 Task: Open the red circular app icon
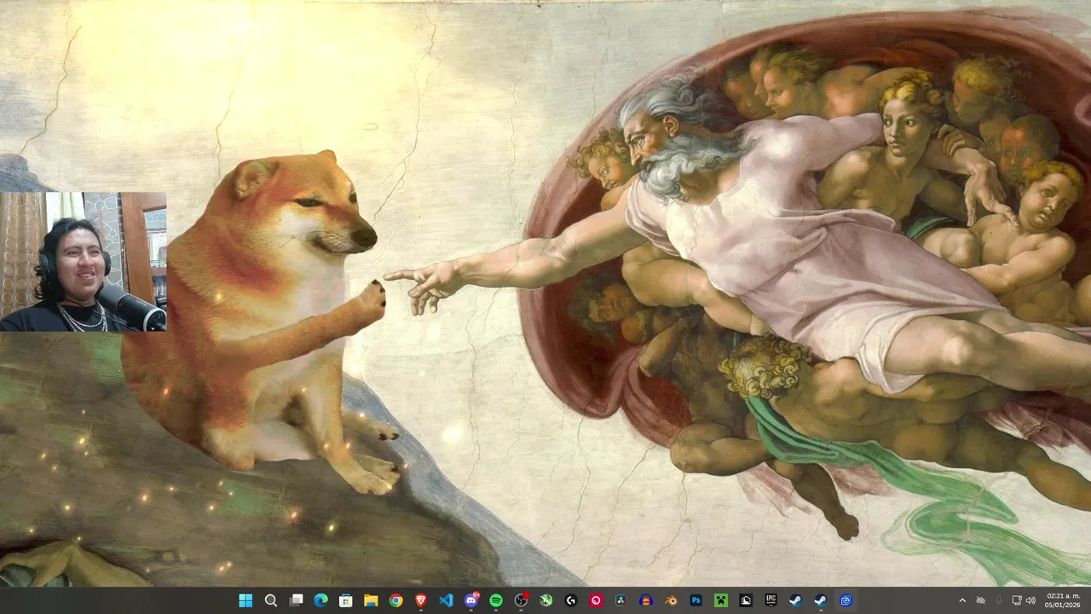pos(596,600)
